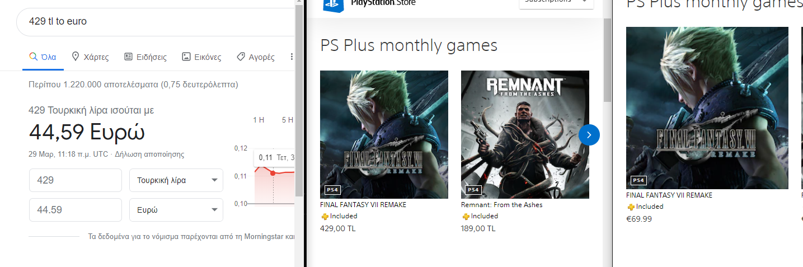Open the Χάρτες search tab

coord(90,57)
